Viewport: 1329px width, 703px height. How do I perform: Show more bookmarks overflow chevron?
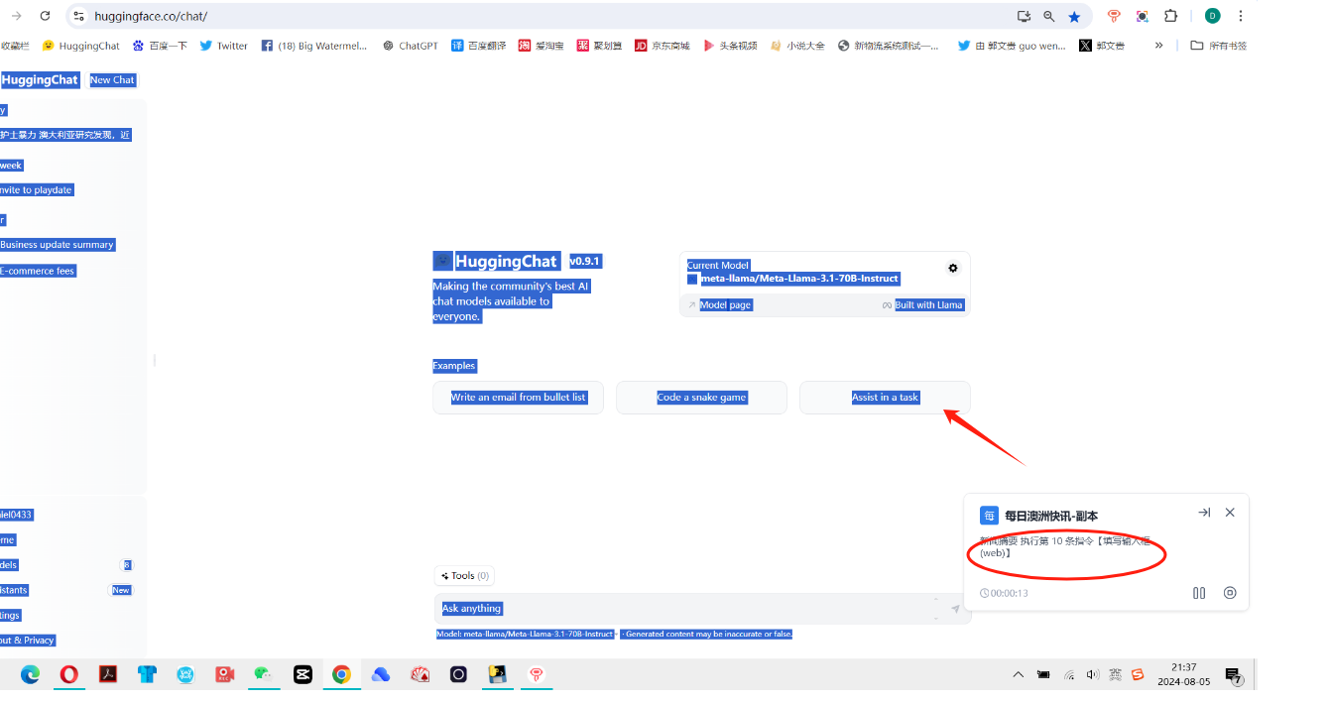pyautogui.click(x=1158, y=46)
